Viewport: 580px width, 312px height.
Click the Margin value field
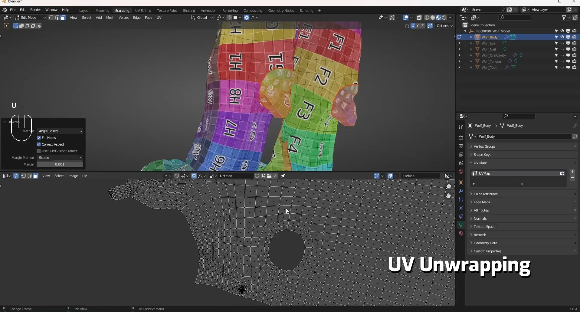[60, 164]
